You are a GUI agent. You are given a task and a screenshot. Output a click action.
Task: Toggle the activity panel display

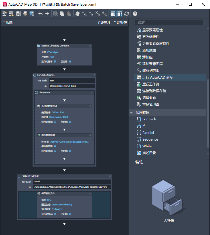[x=113, y=14]
